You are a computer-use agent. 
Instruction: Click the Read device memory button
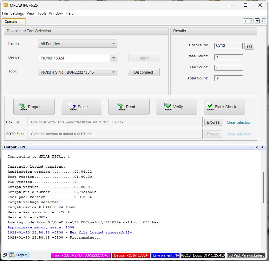tap(129, 107)
